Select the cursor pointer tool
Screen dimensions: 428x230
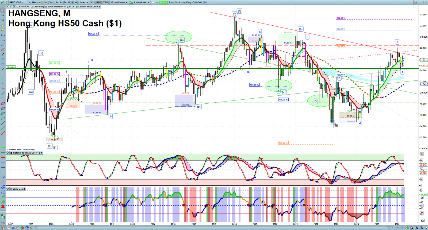coord(3,10)
